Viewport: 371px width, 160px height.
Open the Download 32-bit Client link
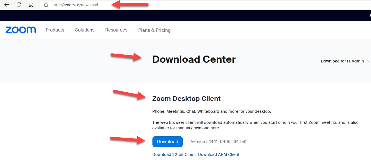click(x=174, y=154)
